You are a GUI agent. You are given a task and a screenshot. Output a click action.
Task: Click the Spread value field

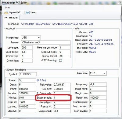pyautogui.click(x=27, y=80)
